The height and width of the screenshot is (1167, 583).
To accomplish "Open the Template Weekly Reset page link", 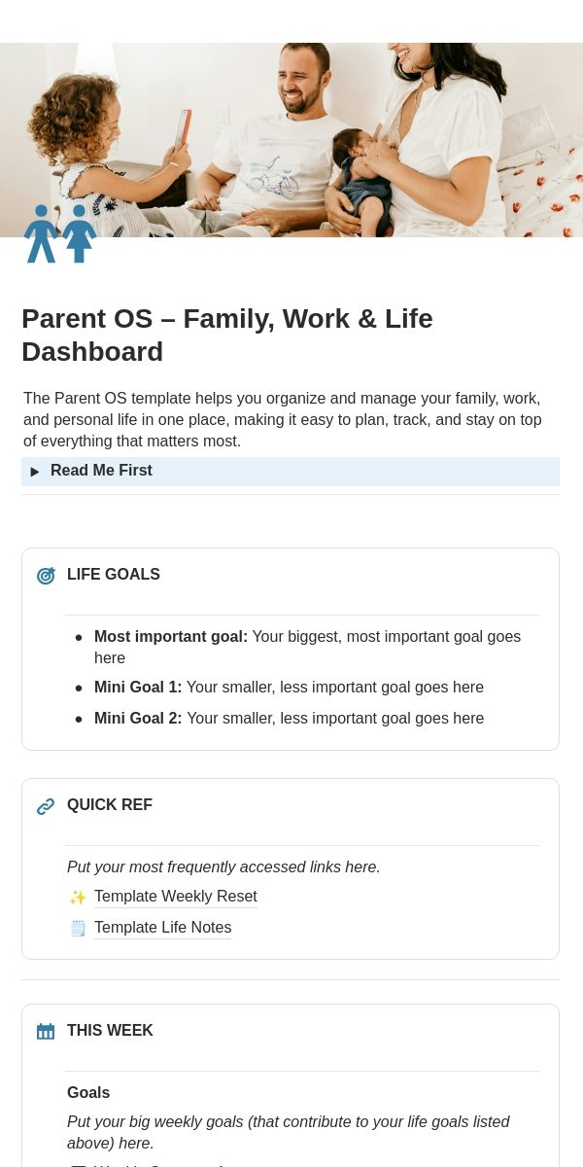I will pos(176,897).
